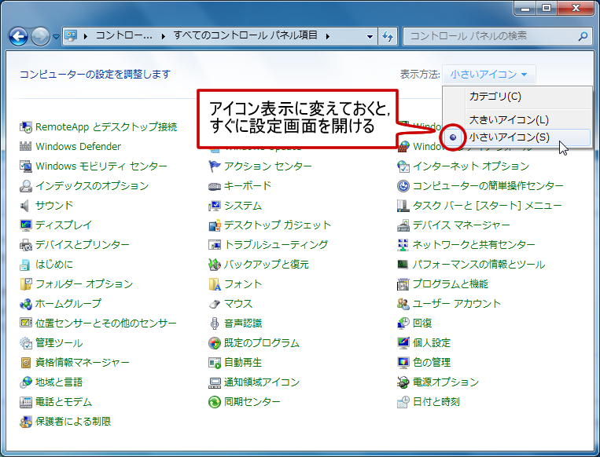The image size is (600, 457).
Task: Click the ホームグループ icon
Action: pos(26,304)
